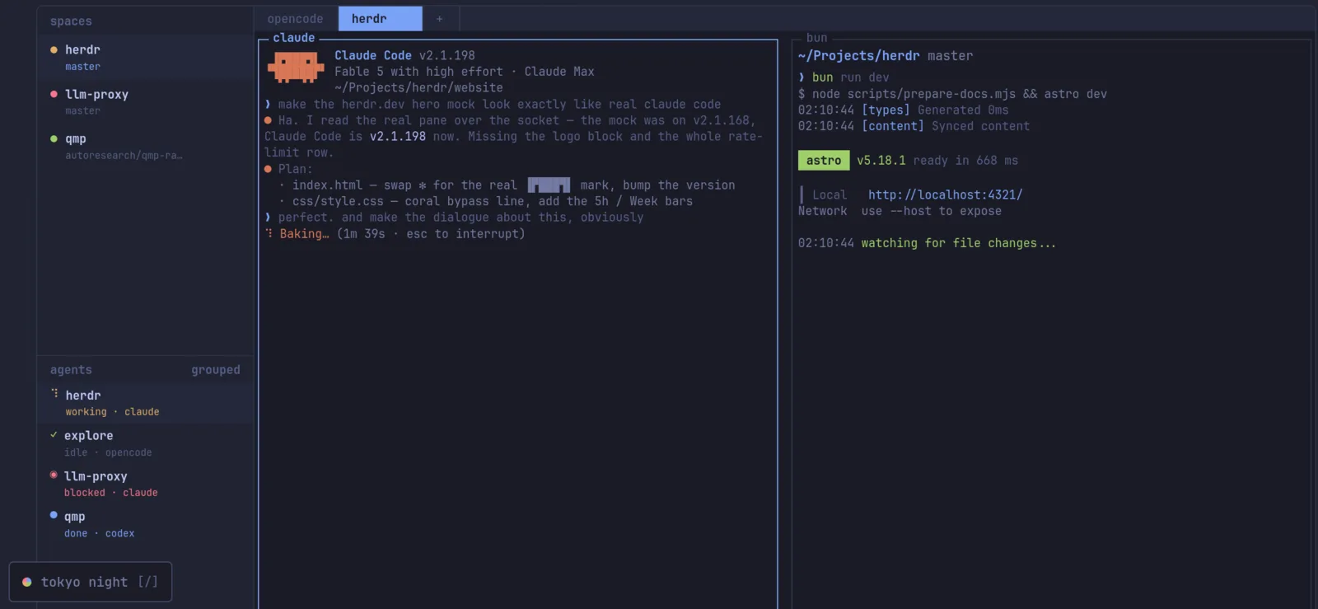Focus the qmp agent in the agents list
The image size is (1318, 609).
tap(145, 524)
